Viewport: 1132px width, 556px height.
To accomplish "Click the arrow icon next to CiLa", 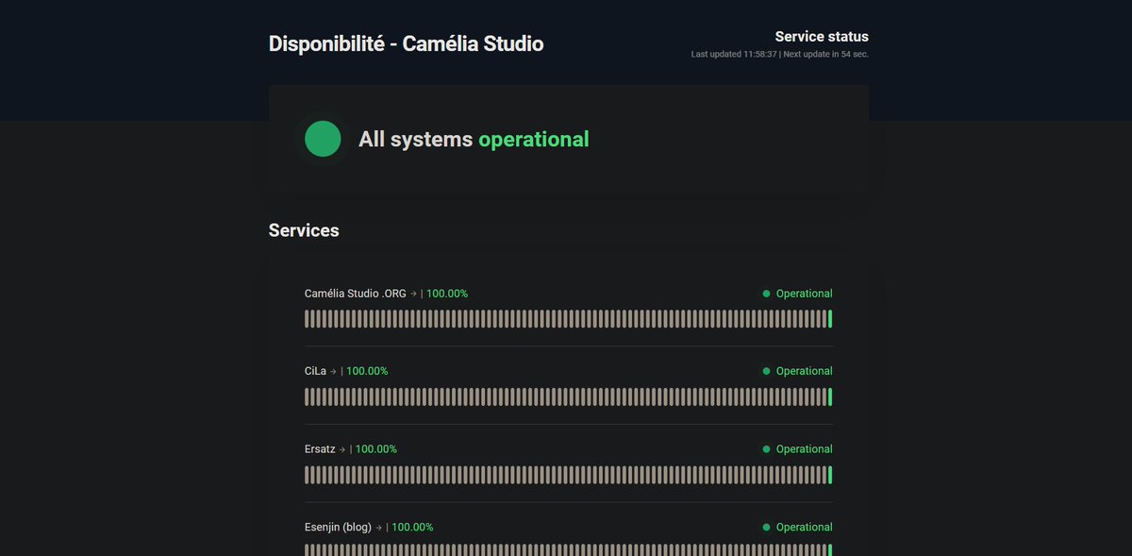I will tap(333, 372).
